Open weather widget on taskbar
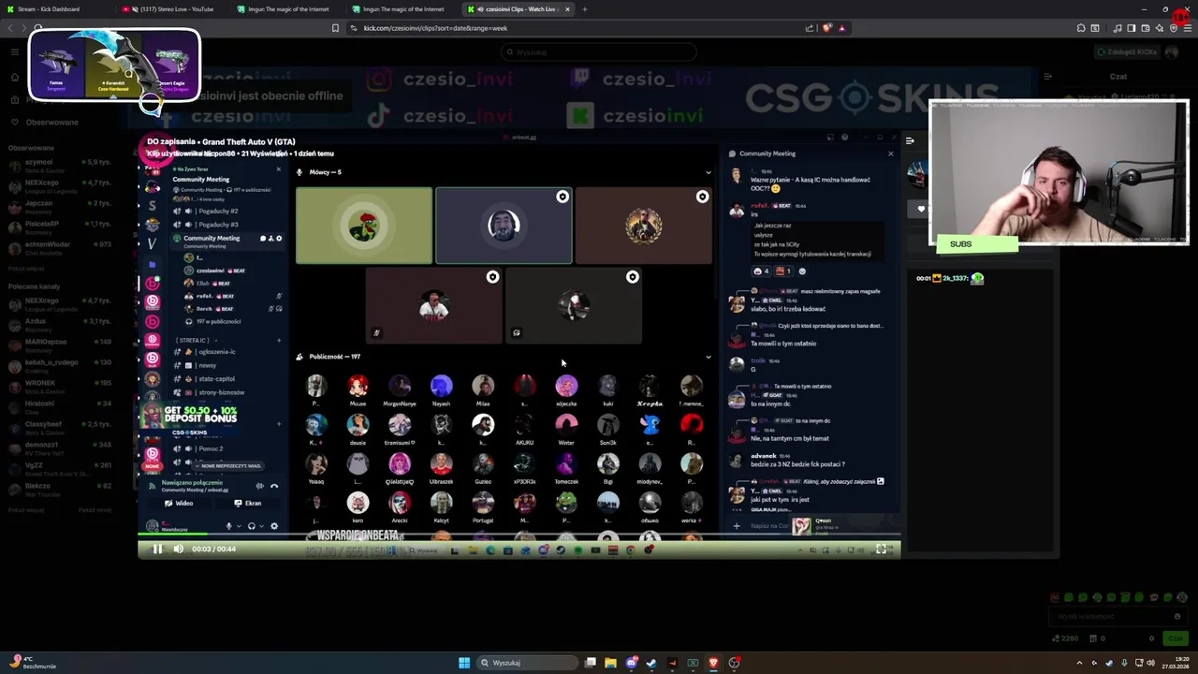This screenshot has width=1198, height=674. click(x=33, y=663)
